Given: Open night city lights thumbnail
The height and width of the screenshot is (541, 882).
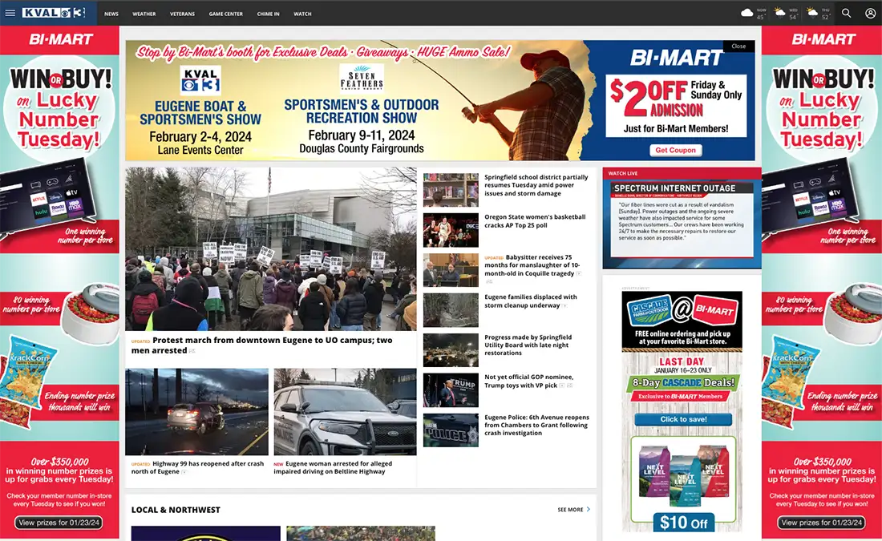Looking at the screenshot, I should [x=451, y=349].
